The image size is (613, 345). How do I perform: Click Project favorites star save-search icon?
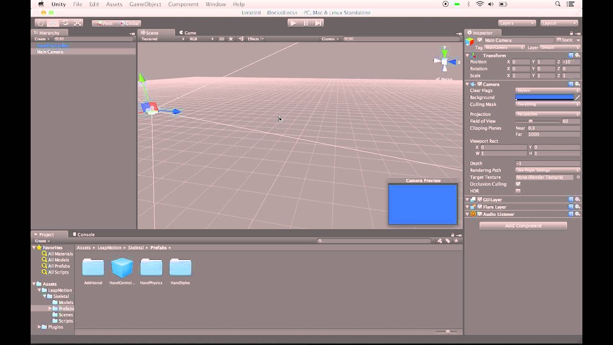456,241
